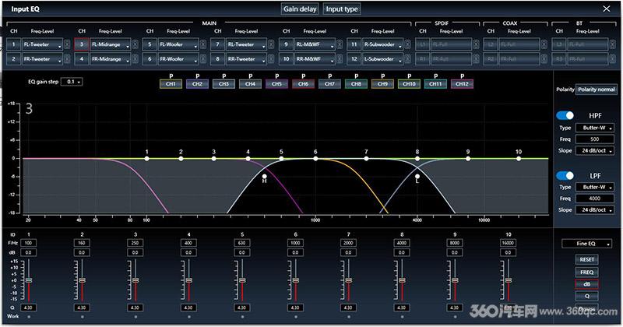Image resolution: width=623 pixels, height=327 pixels.
Task: Select EQ band node 8 on the graph
Action: pyautogui.click(x=417, y=159)
